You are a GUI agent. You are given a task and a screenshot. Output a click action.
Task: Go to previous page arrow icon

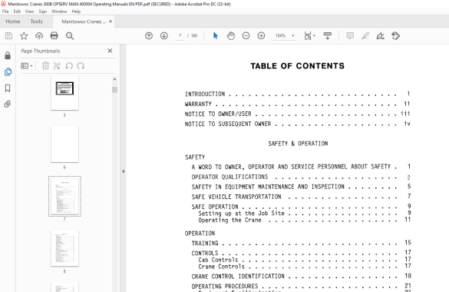pyautogui.click(x=149, y=36)
